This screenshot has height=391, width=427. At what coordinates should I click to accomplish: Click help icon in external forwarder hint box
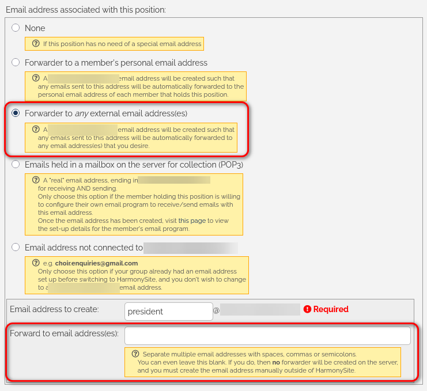pyautogui.click(x=36, y=130)
